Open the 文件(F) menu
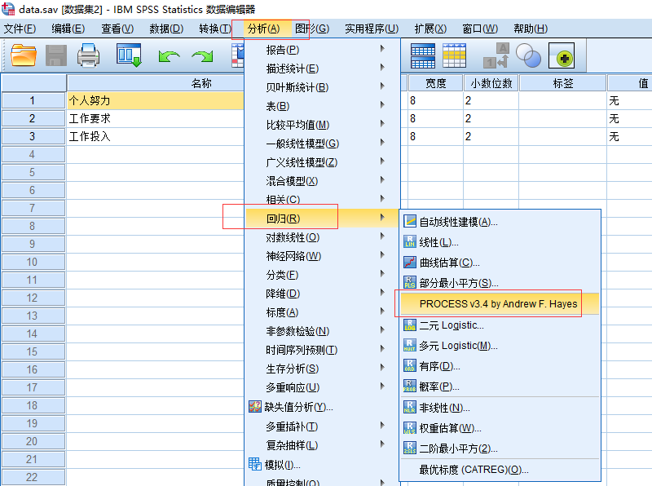 pyautogui.click(x=20, y=29)
